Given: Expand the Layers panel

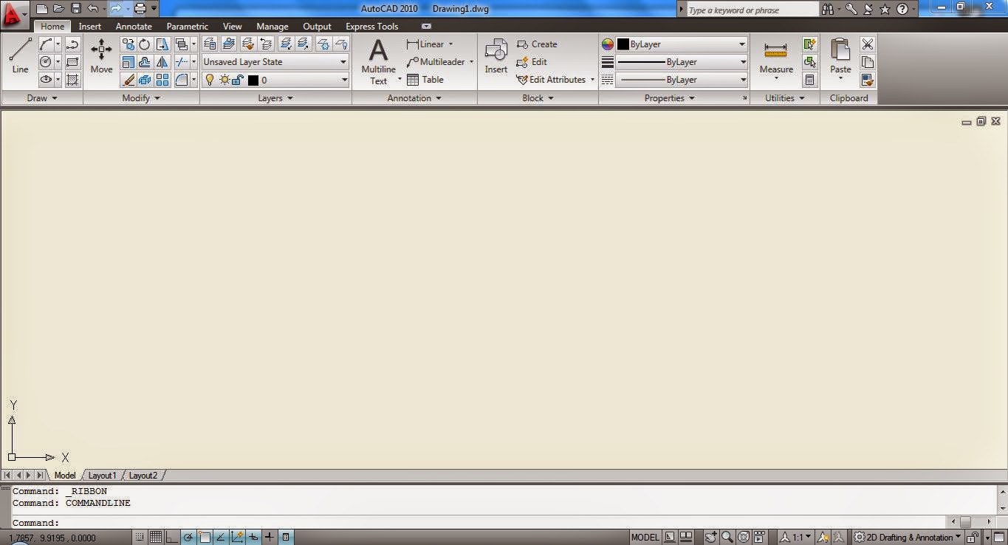Looking at the screenshot, I should [275, 97].
